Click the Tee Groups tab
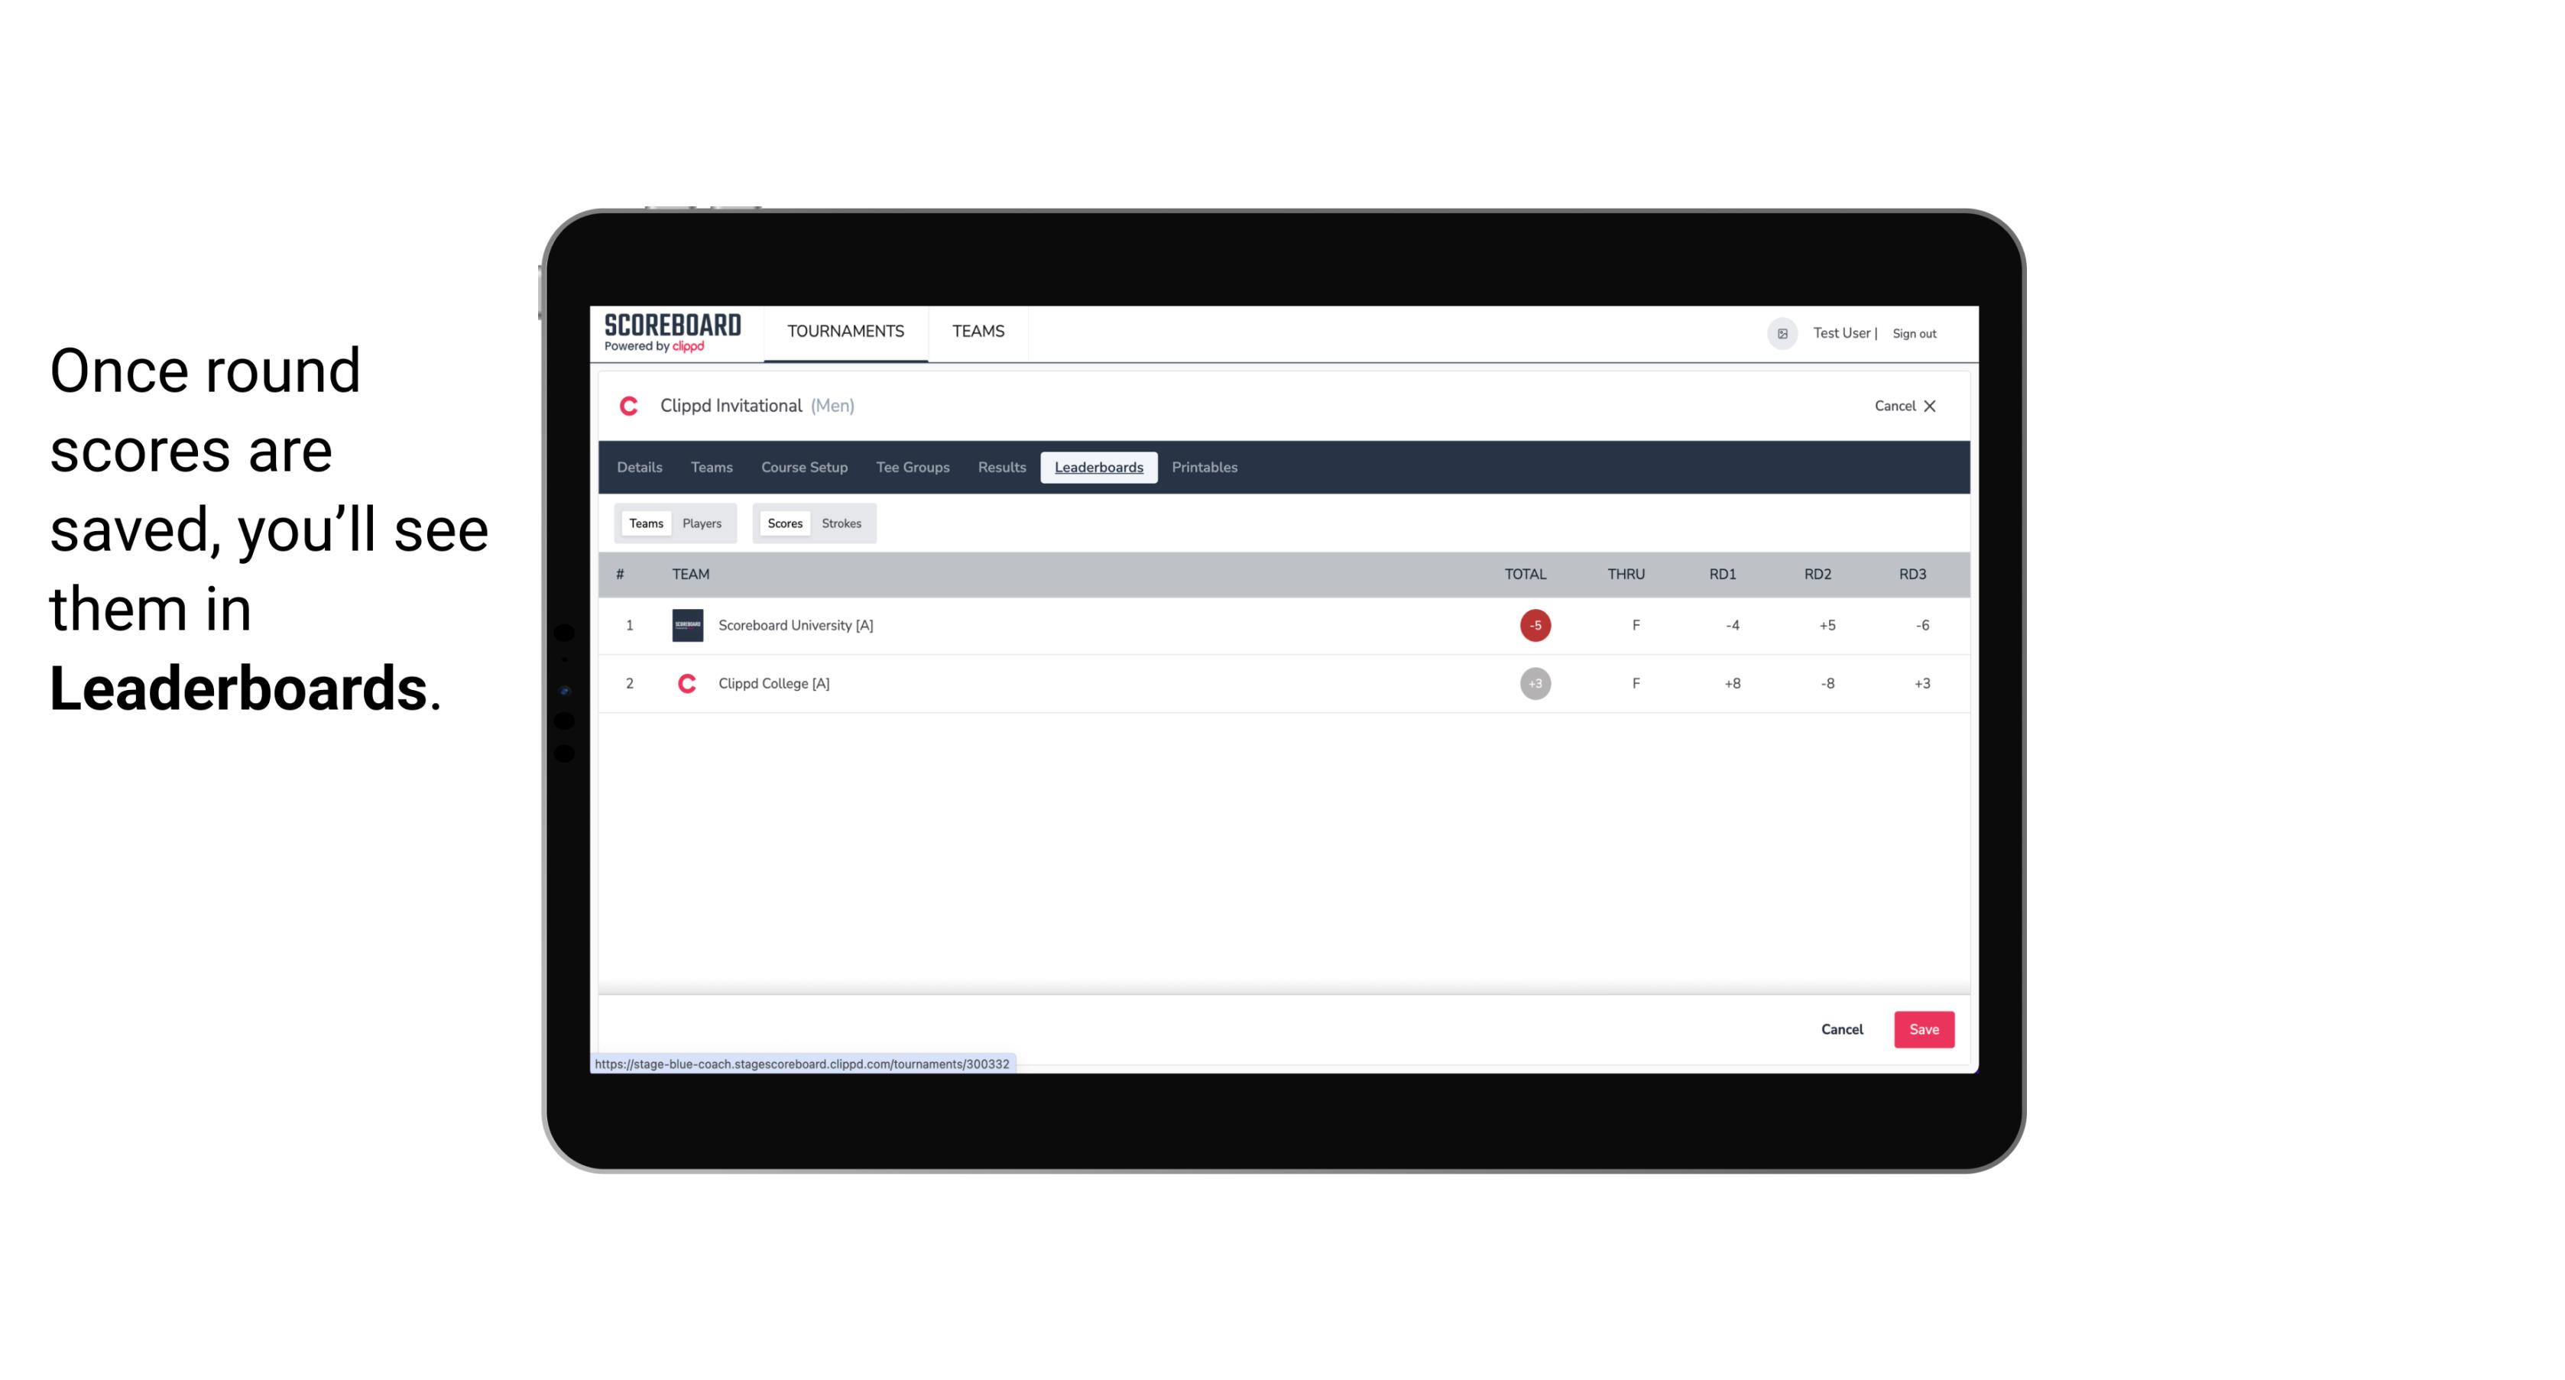Screen dimensions: 2565x1380 (x=913, y=468)
